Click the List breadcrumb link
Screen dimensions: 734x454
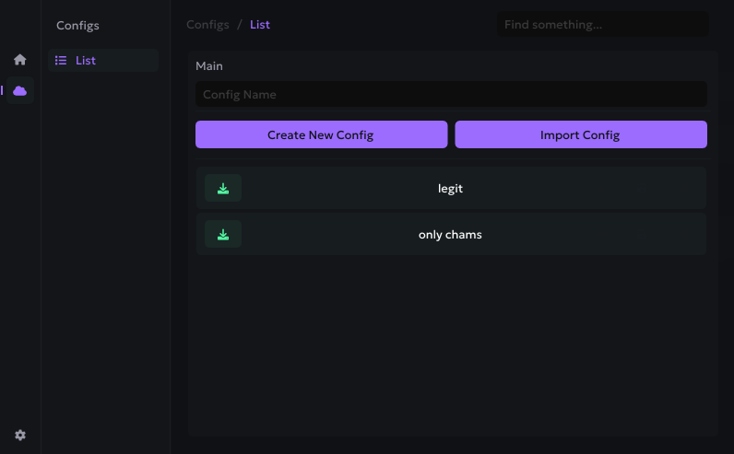pos(260,25)
